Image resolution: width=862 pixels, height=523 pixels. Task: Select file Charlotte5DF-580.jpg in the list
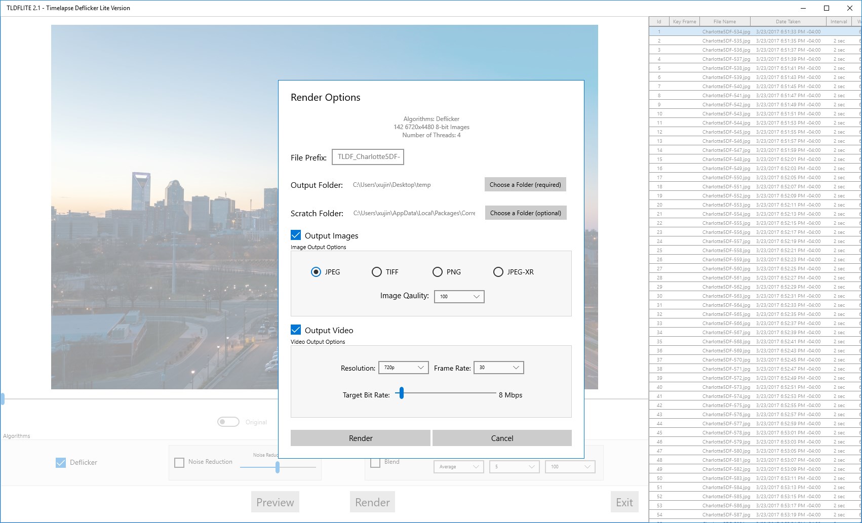pyautogui.click(x=755, y=451)
